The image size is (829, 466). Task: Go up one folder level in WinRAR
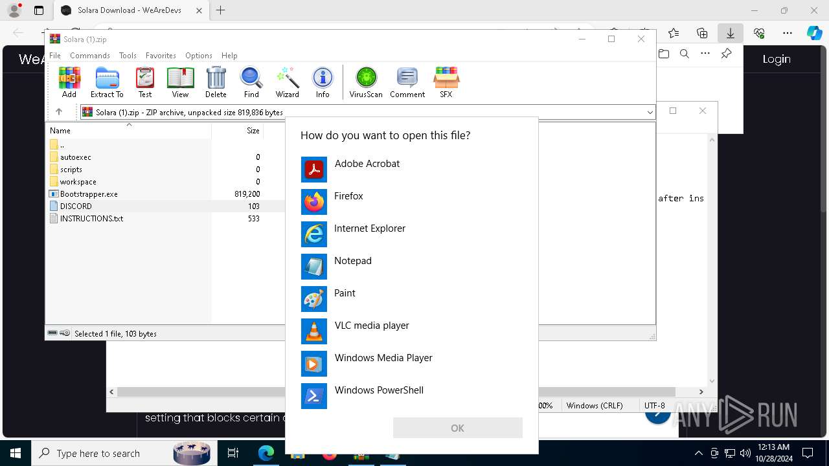(x=58, y=112)
